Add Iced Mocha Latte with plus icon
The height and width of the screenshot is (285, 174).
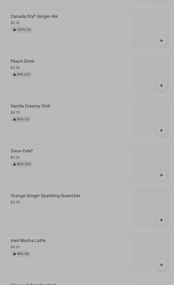(161, 265)
